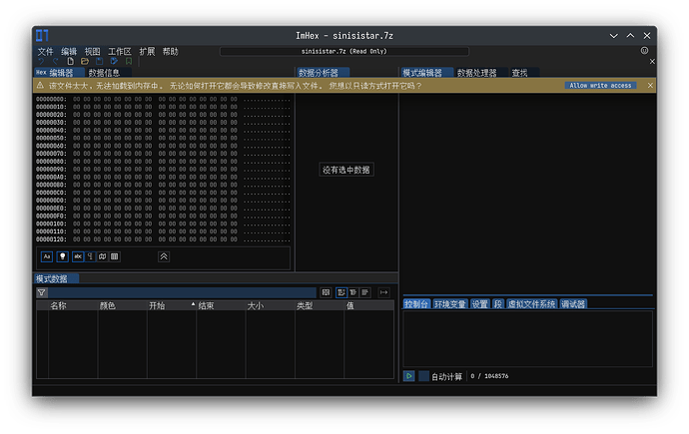Toggle the uppercase Aa hex characters option

(47, 256)
